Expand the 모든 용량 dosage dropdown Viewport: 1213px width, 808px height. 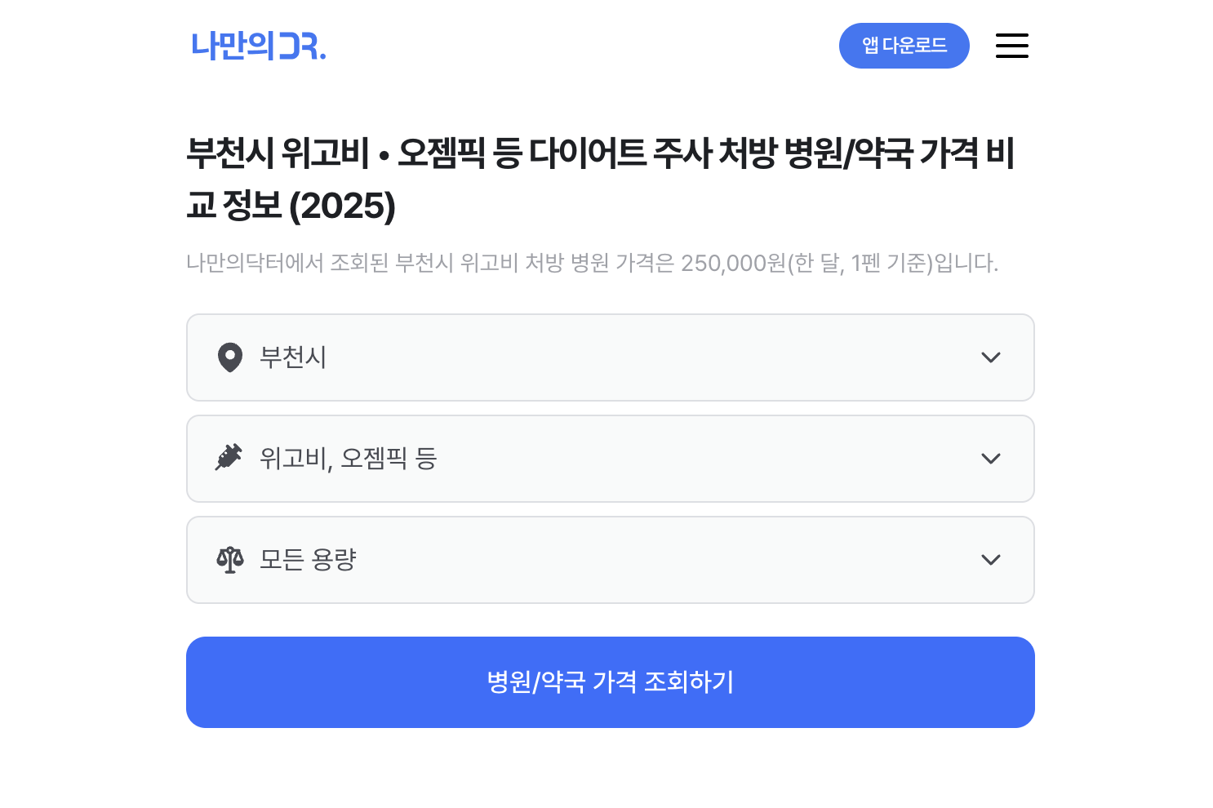(x=610, y=560)
